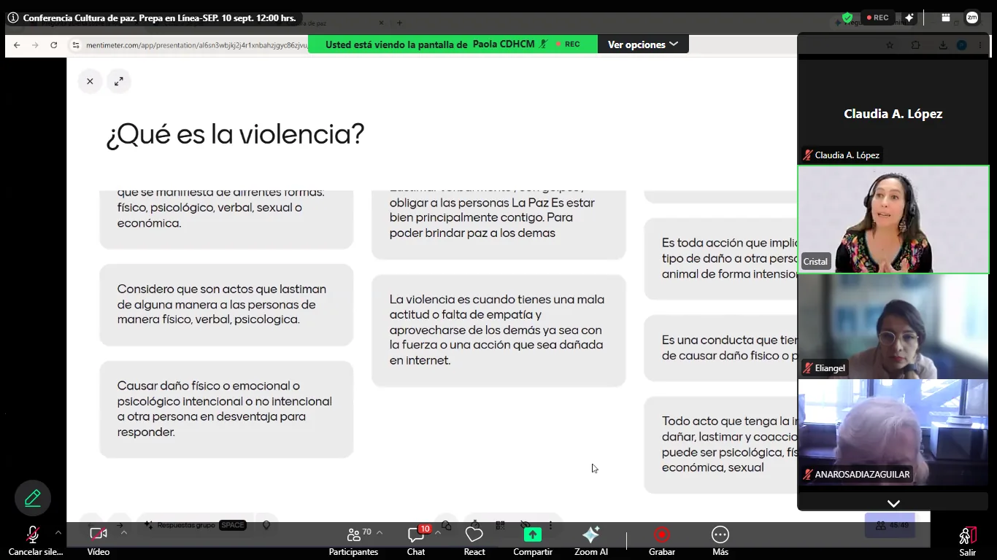Click site info icon in address bar
The height and width of the screenshot is (560, 997).
[x=75, y=45]
